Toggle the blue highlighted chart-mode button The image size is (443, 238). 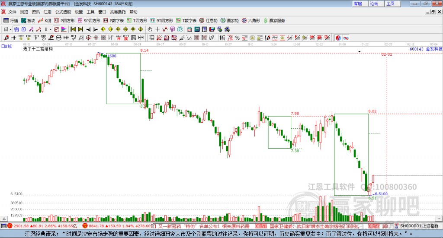[x=16, y=29]
